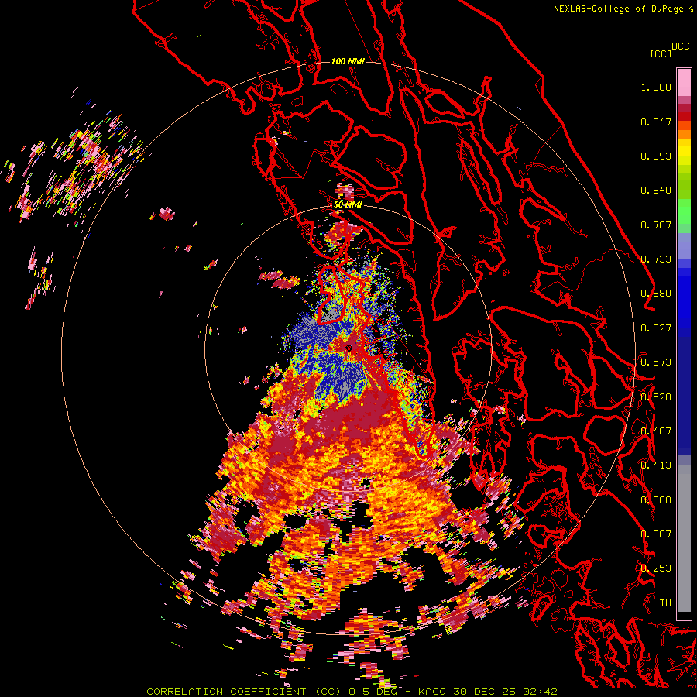Select the 0.627 legend value
Screen dimensions: 697x697
(656, 328)
